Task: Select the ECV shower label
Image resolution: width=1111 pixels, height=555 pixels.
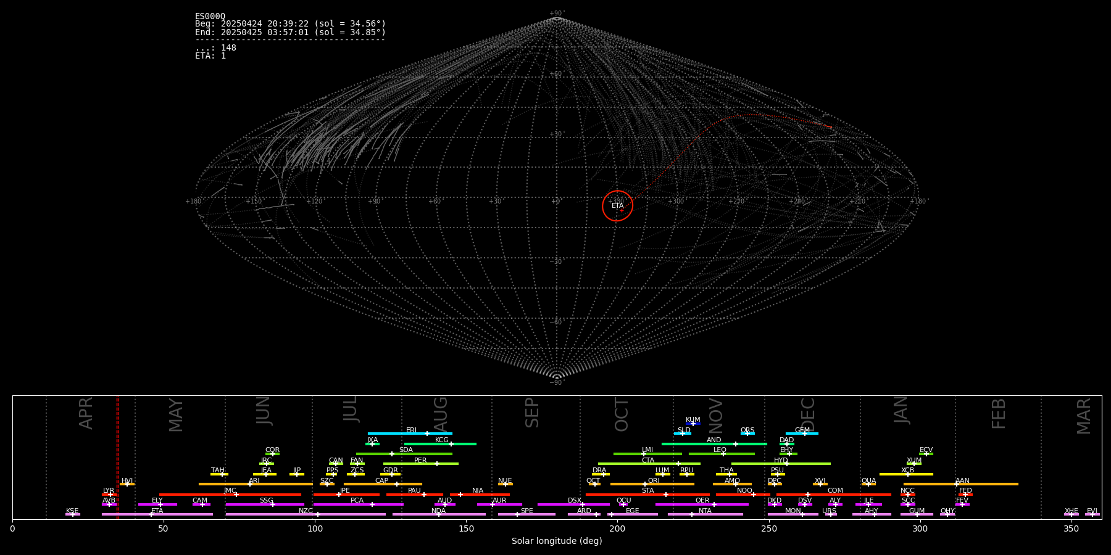Action: (926, 450)
